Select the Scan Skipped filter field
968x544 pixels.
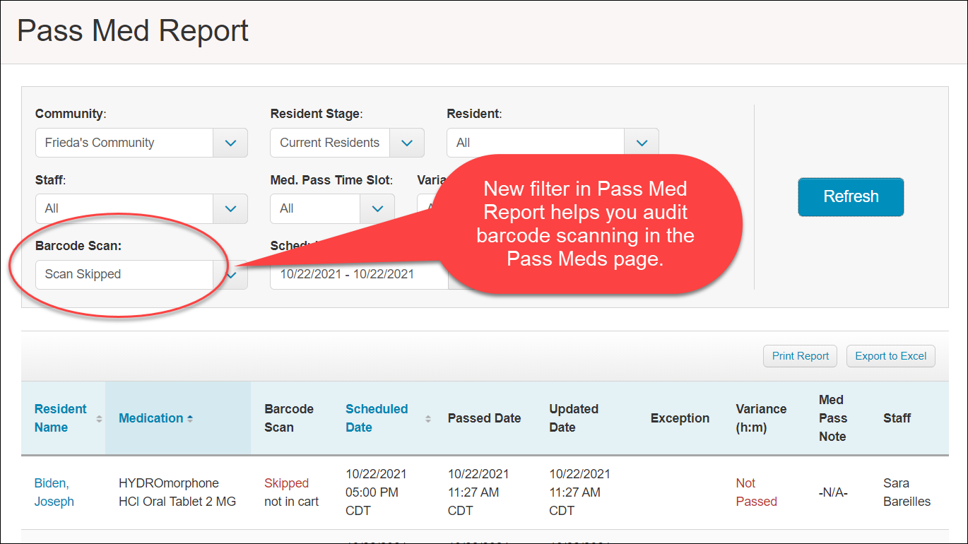pos(124,275)
